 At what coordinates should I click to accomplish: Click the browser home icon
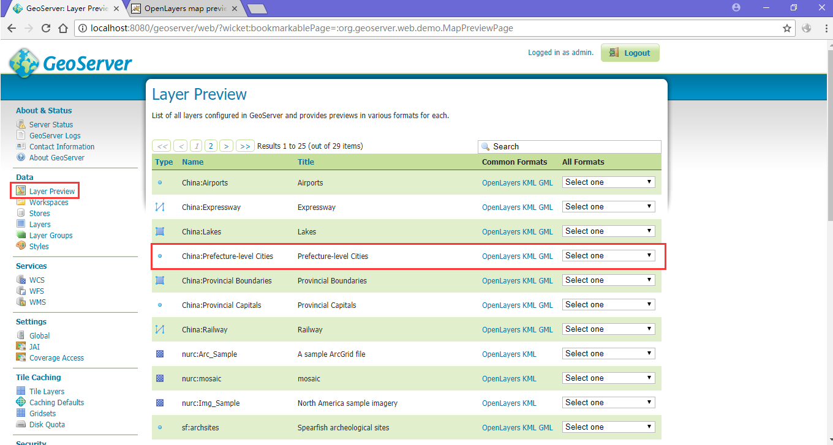pos(63,28)
